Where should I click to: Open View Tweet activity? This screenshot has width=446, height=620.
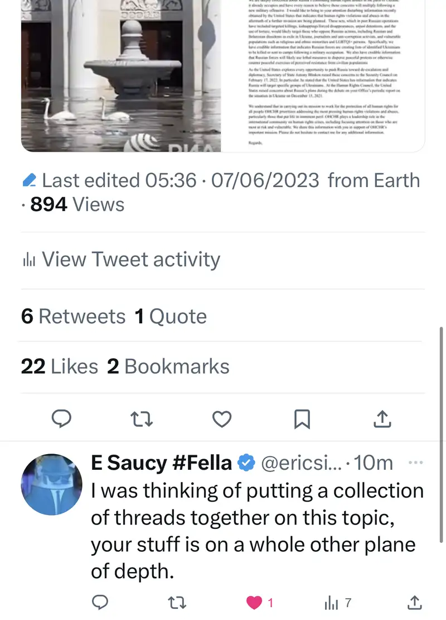(121, 260)
